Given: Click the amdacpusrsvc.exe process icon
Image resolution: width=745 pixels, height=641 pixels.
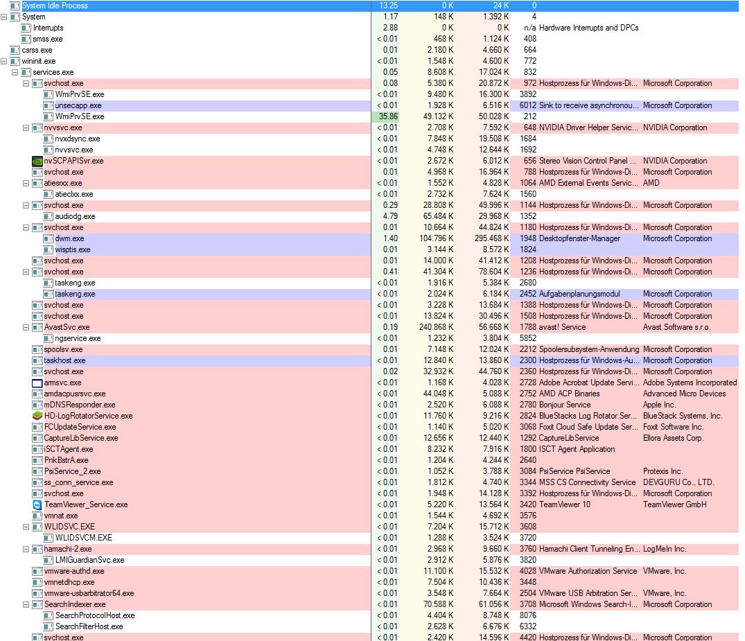Looking at the screenshot, I should pyautogui.click(x=37, y=394).
